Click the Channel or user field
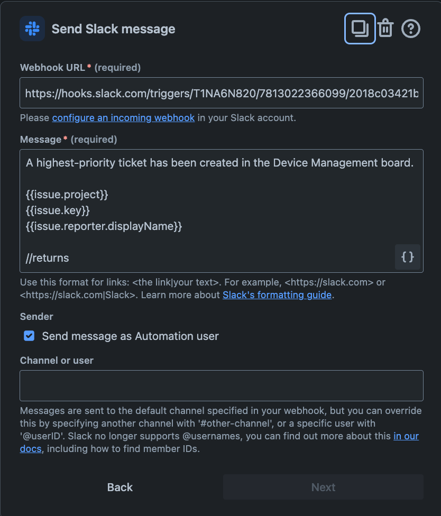Image resolution: width=441 pixels, height=516 pixels. coord(221,385)
